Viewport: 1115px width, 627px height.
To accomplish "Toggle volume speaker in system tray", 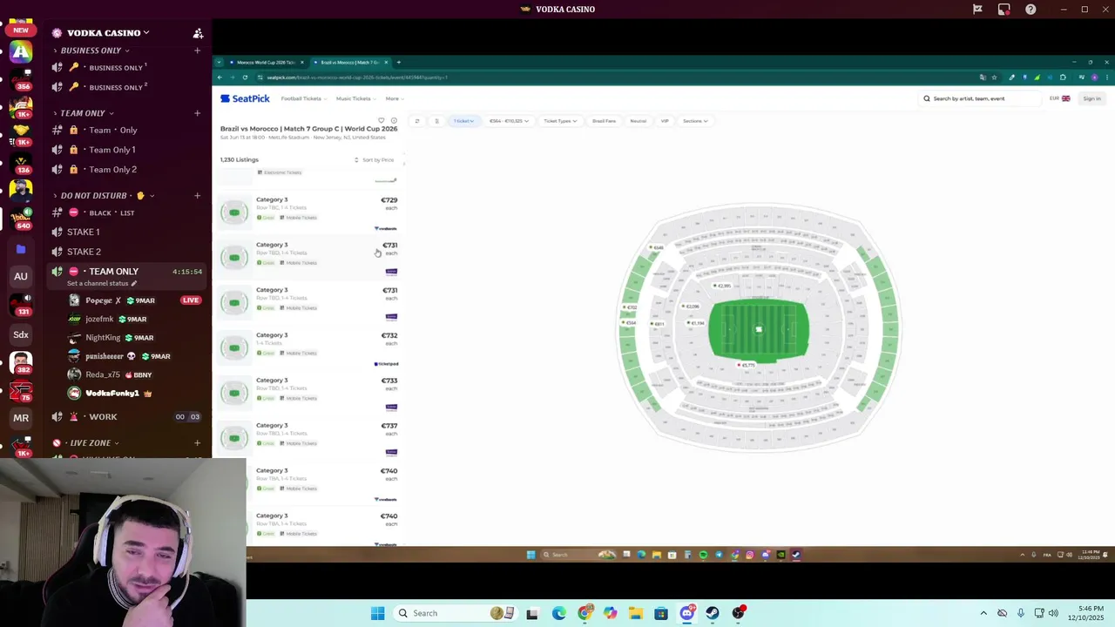I will tap(1053, 613).
